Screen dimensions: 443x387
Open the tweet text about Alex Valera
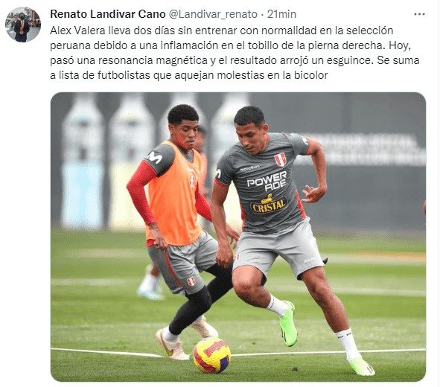tap(235, 53)
